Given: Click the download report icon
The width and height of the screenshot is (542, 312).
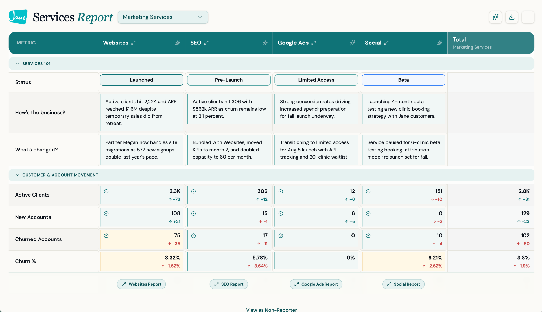Looking at the screenshot, I should pyautogui.click(x=512, y=17).
